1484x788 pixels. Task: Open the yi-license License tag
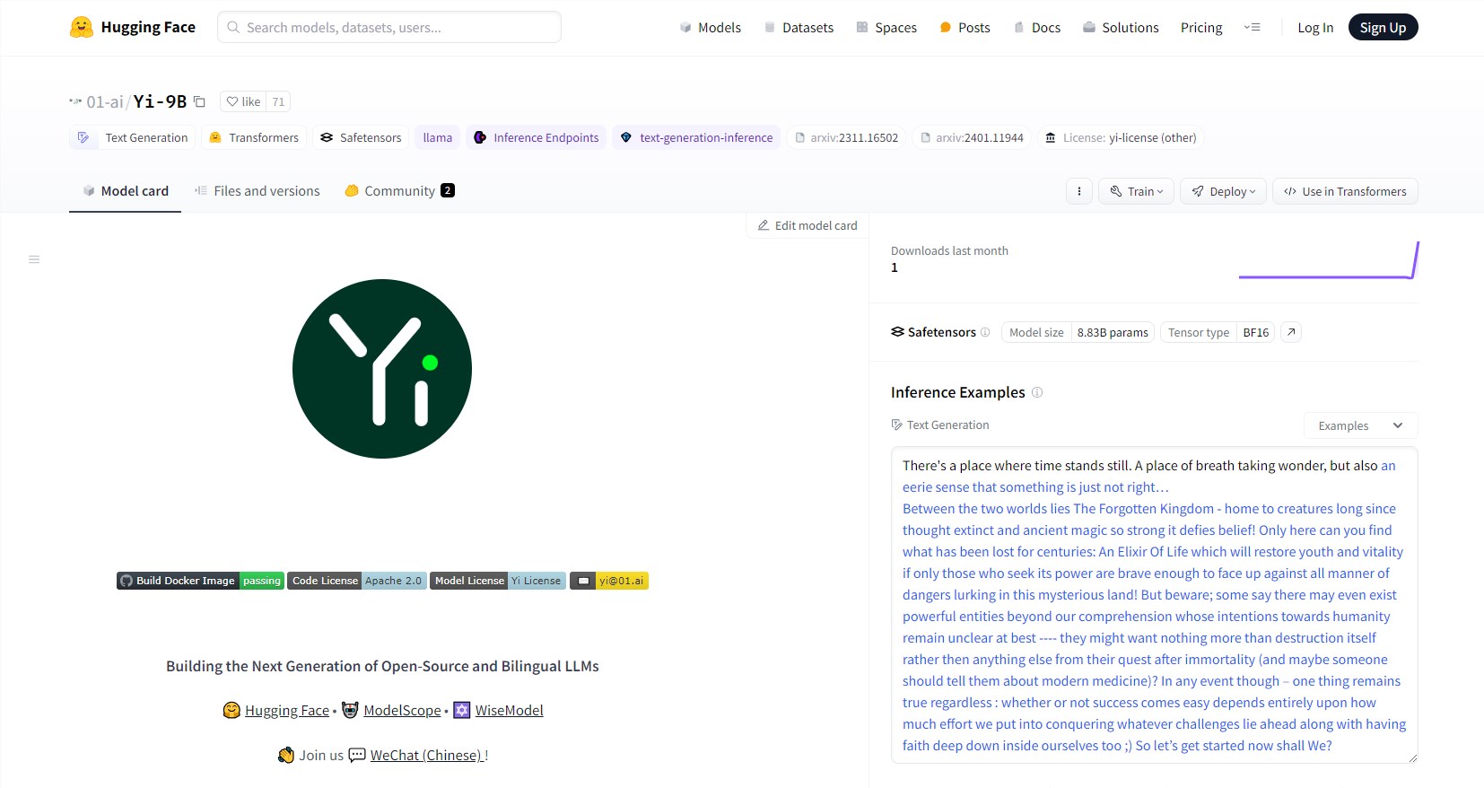[1121, 137]
